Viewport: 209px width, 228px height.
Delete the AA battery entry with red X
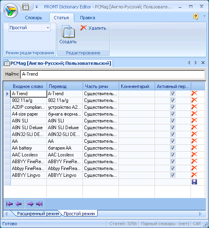pos(194,148)
